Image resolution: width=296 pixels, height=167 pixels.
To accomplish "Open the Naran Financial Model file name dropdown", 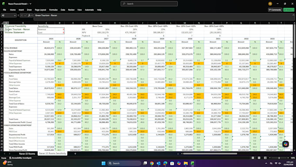I will click(x=30, y=4).
